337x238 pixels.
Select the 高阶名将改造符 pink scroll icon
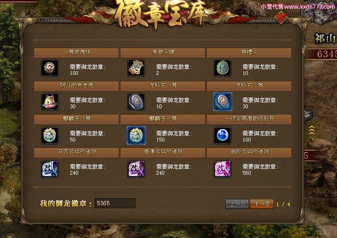point(223,169)
